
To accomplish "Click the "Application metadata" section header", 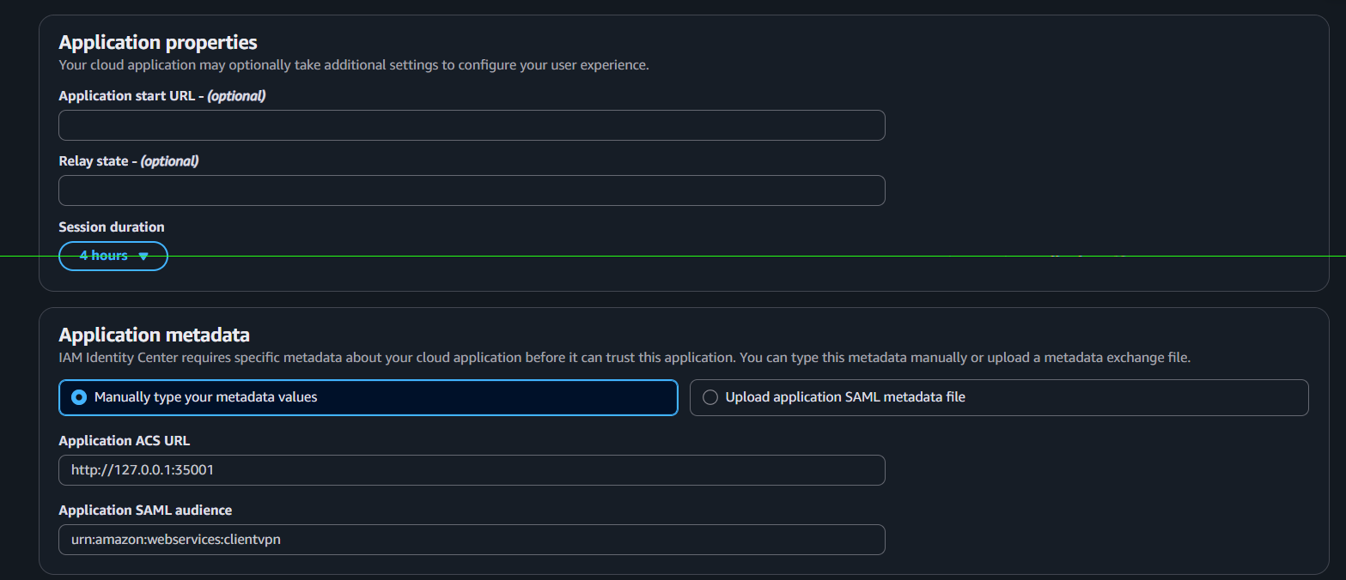I will pyautogui.click(x=154, y=335).
